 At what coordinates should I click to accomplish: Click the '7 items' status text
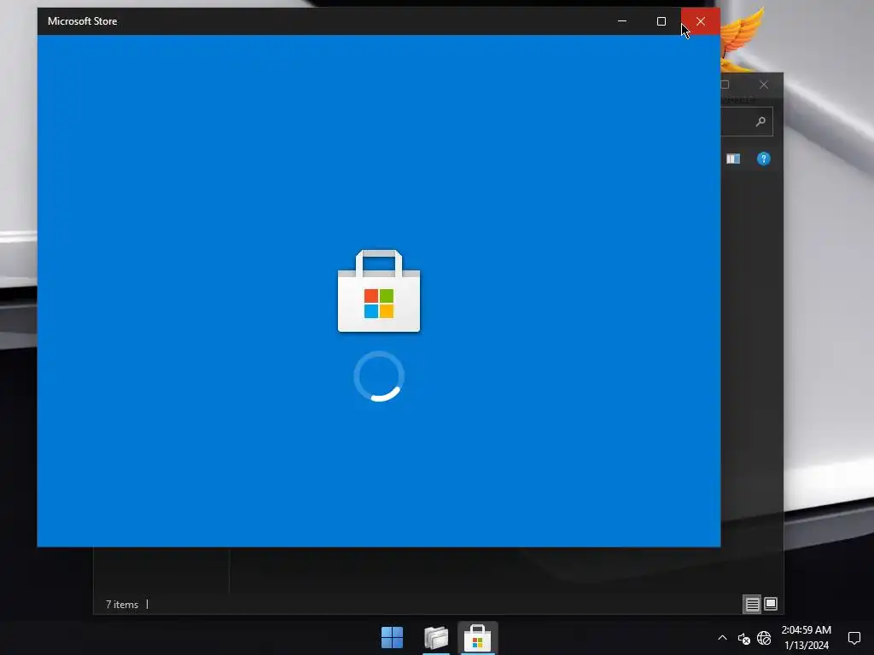pos(122,605)
